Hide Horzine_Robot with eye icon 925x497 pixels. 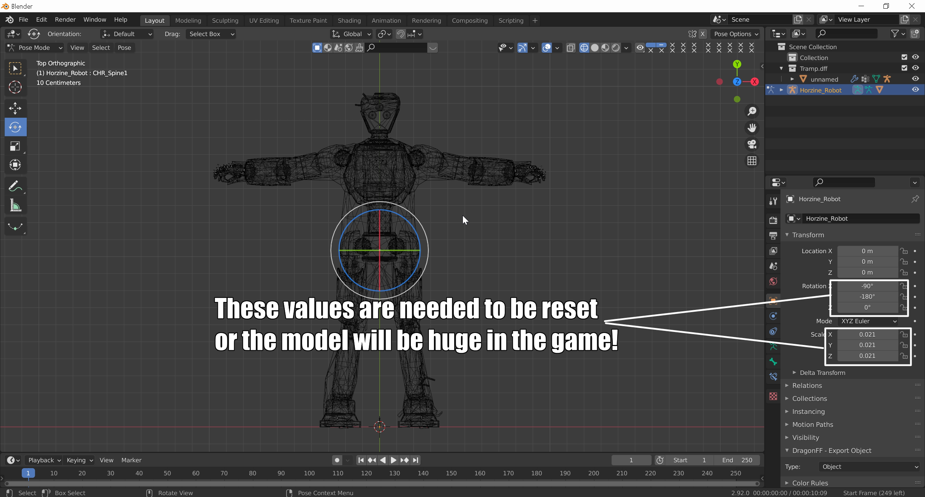915,90
